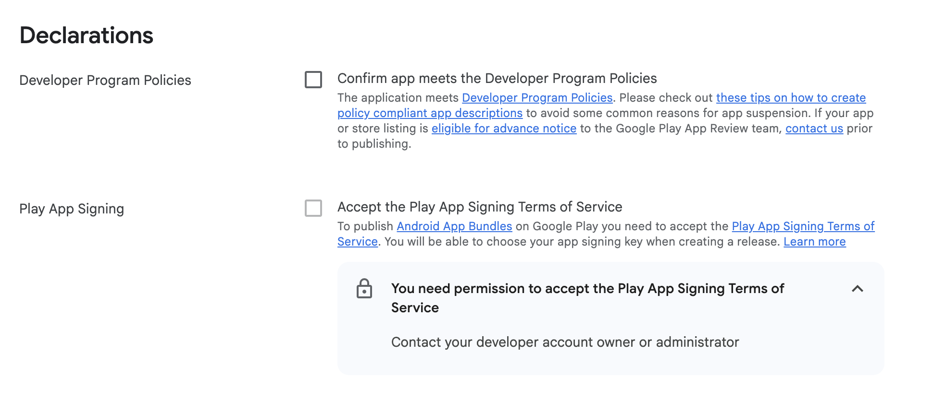Click the Learn more link
Screen dimensions: 946x400
click(x=814, y=242)
